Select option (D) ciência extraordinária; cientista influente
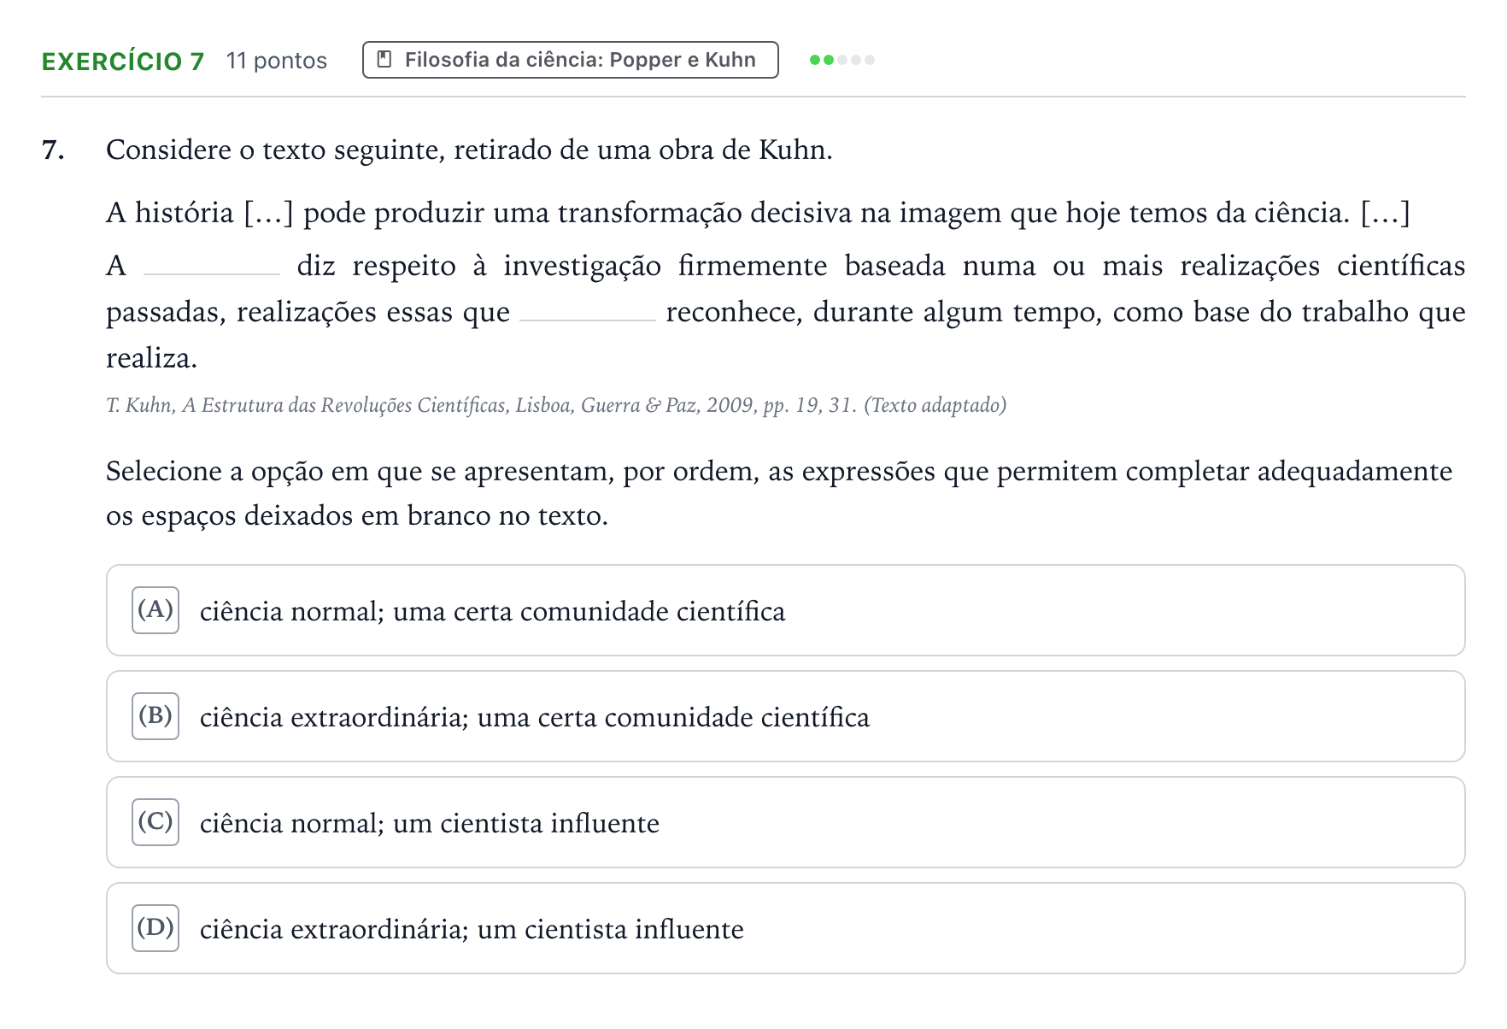1507x1029 pixels. coord(785,928)
